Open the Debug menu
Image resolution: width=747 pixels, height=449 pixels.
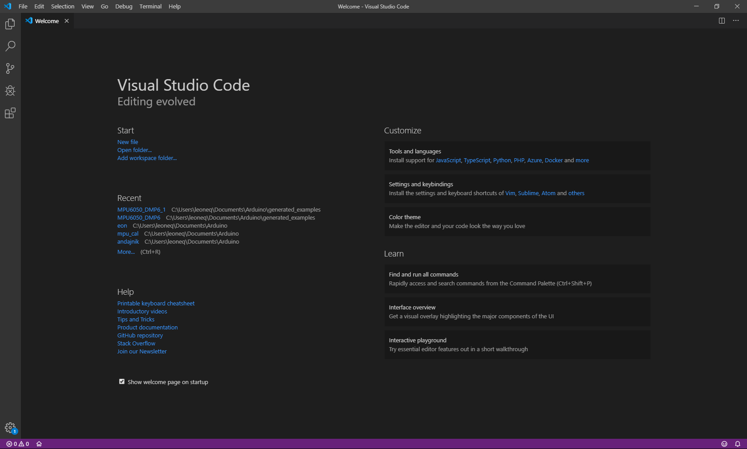coord(124,6)
